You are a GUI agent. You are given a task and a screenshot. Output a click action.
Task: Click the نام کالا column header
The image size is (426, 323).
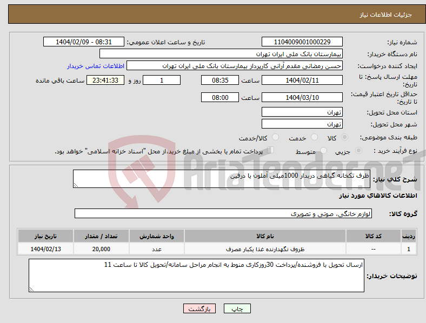pyautogui.click(x=265, y=236)
